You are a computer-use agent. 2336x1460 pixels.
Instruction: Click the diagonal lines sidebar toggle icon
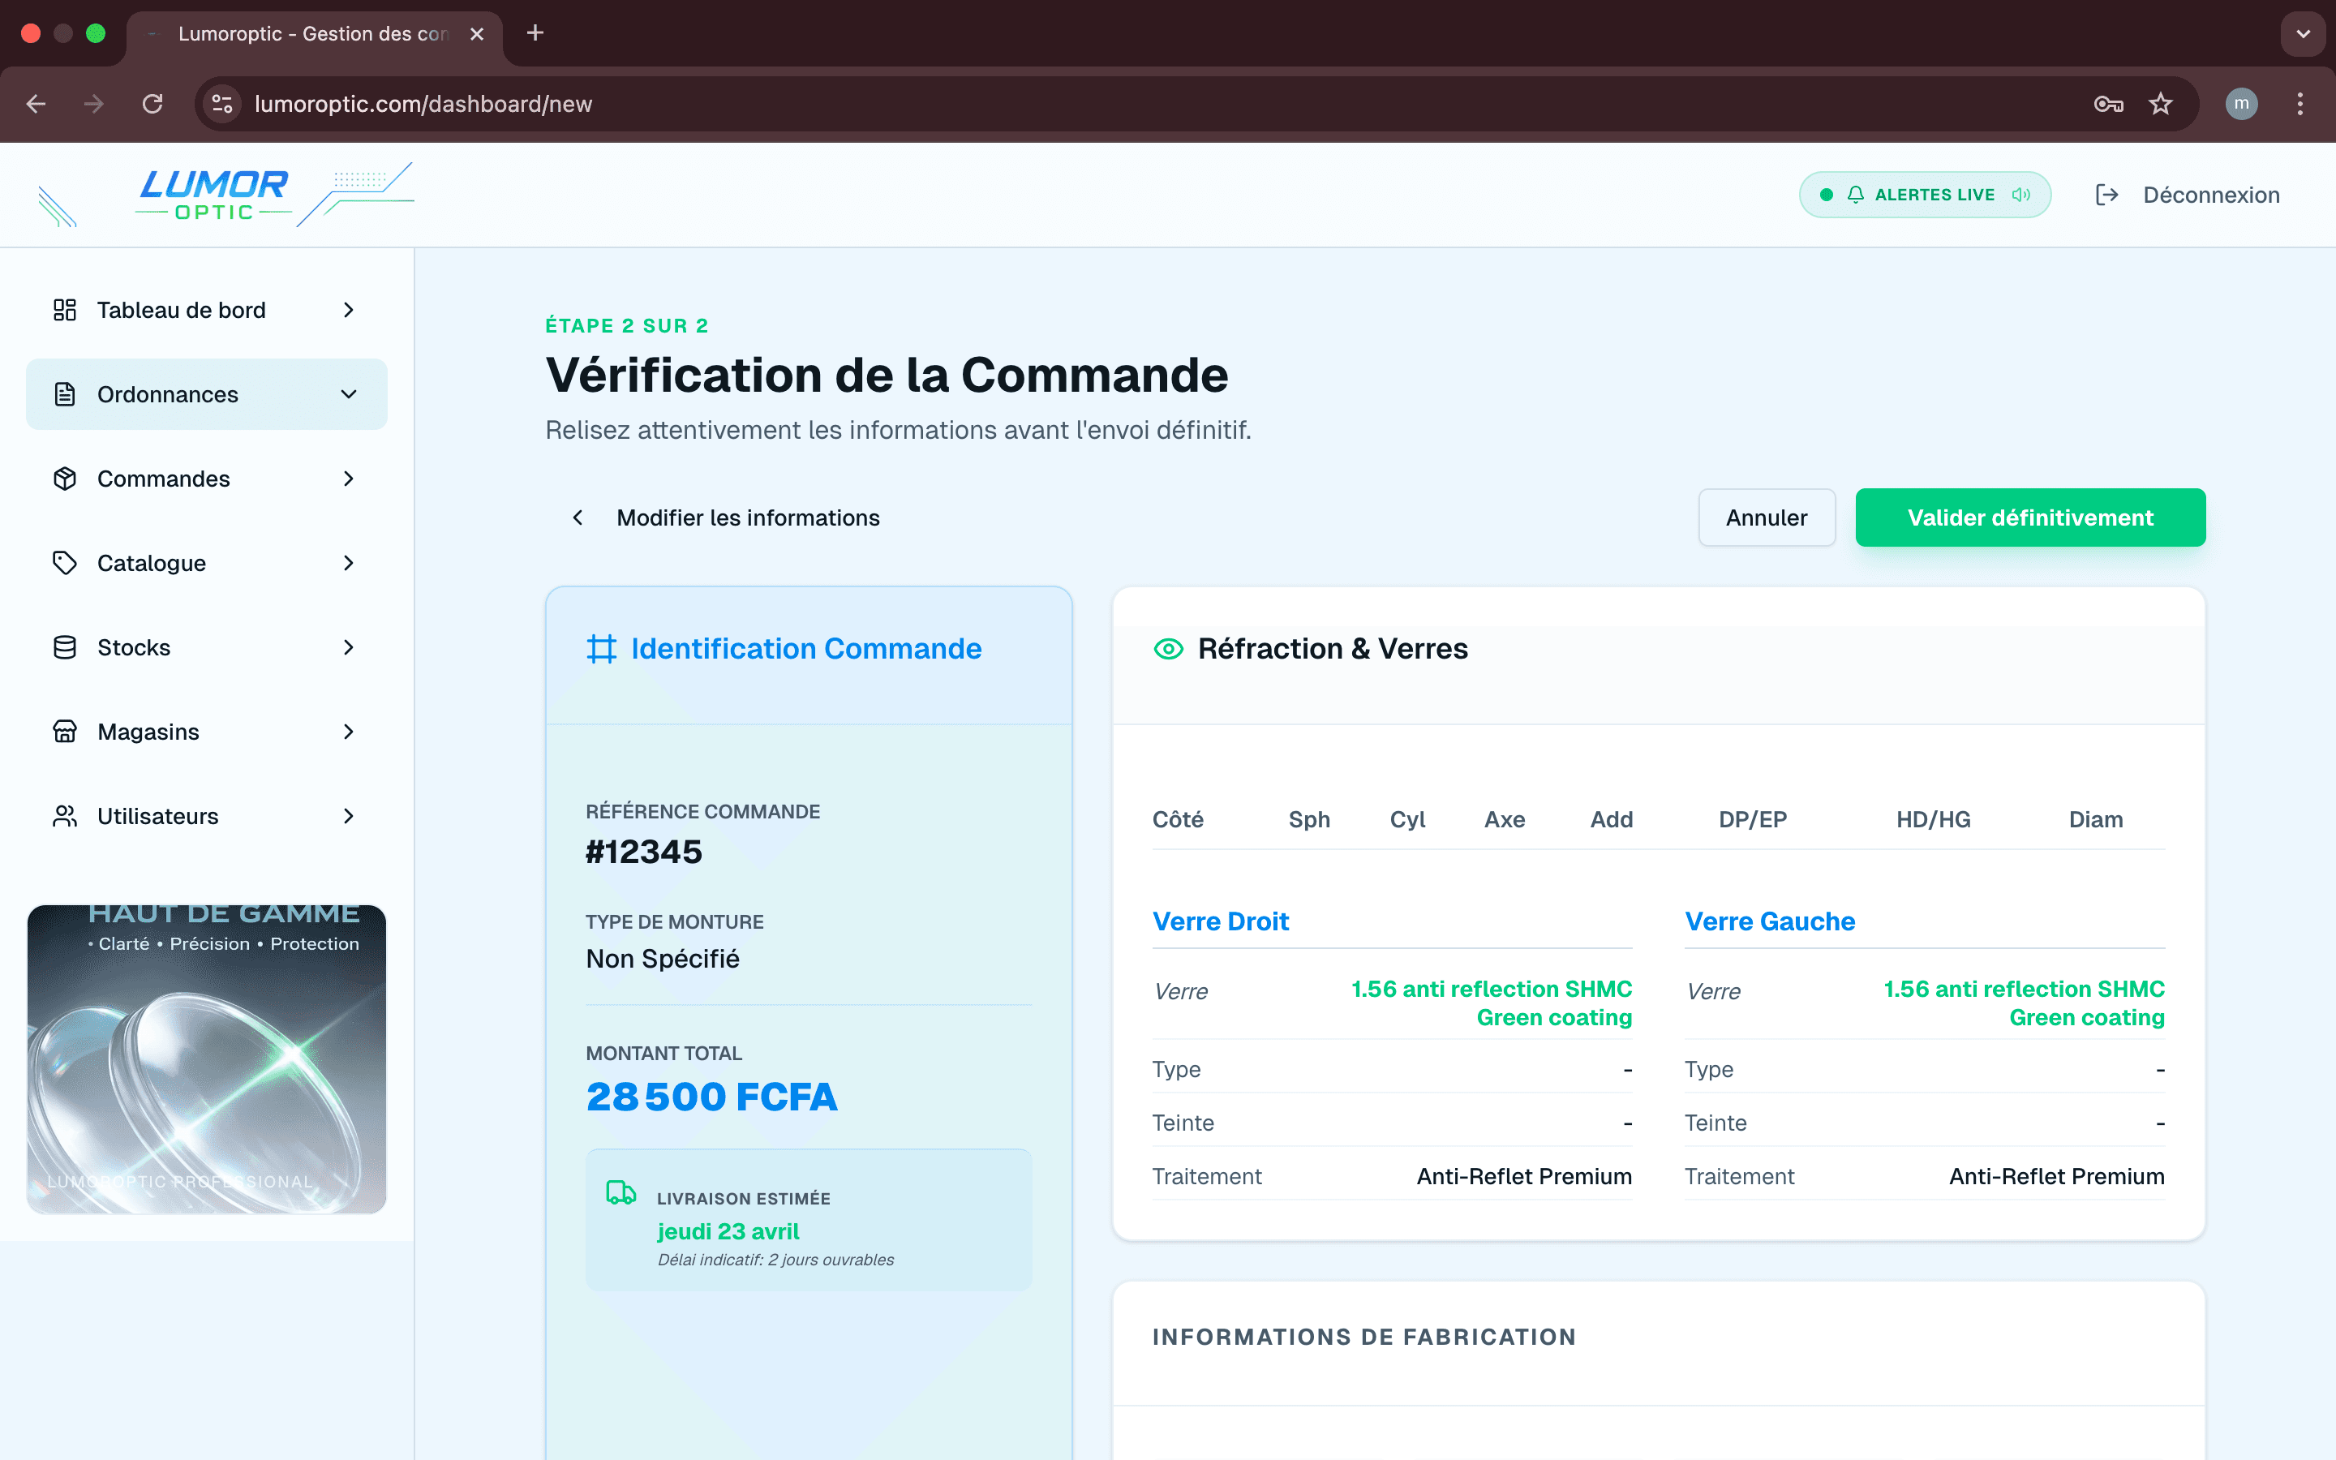tap(57, 207)
